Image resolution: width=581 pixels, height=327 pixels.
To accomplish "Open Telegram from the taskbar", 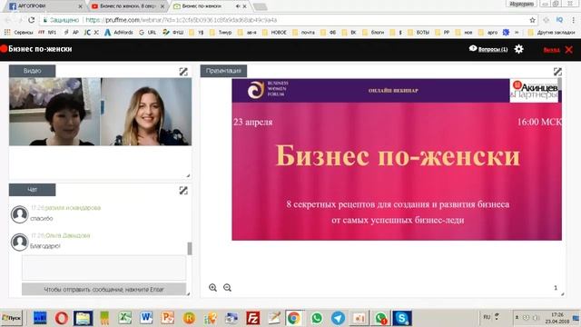I will point(338,318).
